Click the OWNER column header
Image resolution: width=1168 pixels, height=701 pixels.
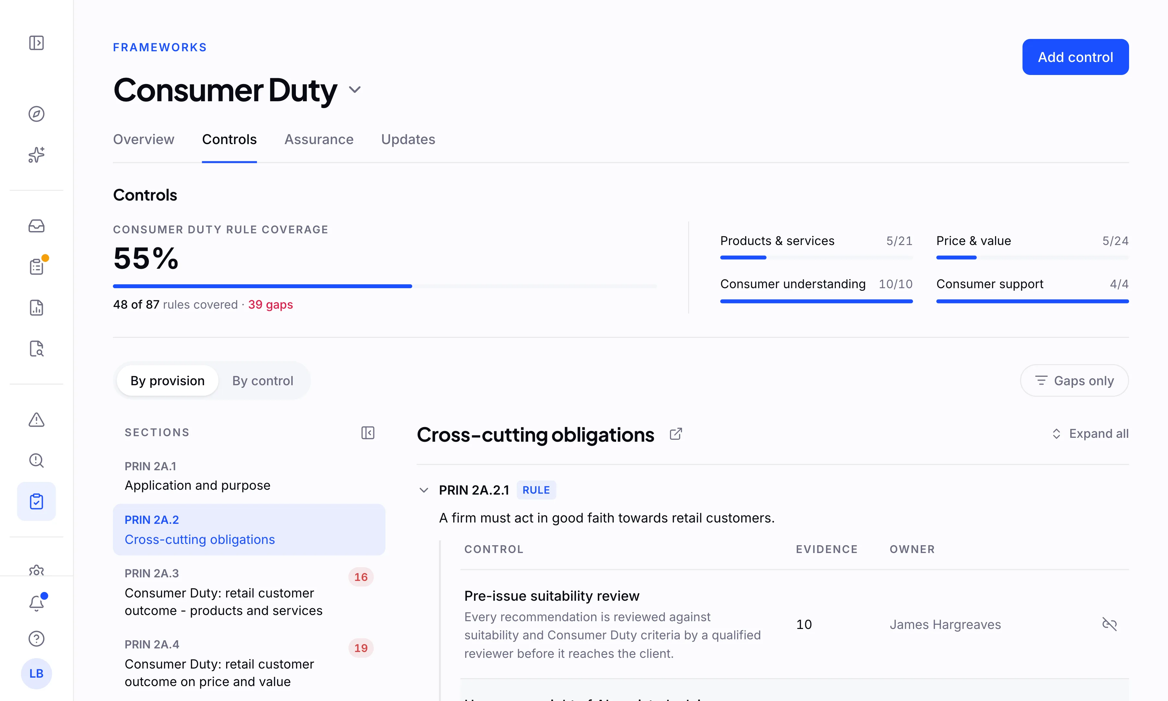[912, 549]
